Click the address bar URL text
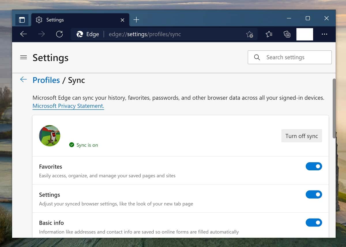The width and height of the screenshot is (346, 247). pos(145,34)
